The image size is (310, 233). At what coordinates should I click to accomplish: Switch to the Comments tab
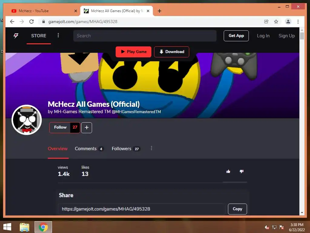click(x=89, y=149)
